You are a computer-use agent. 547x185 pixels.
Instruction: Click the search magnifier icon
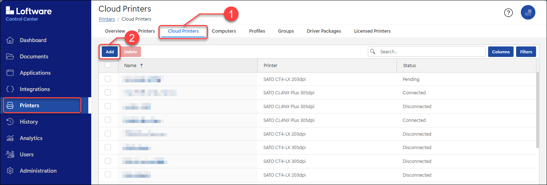click(373, 52)
